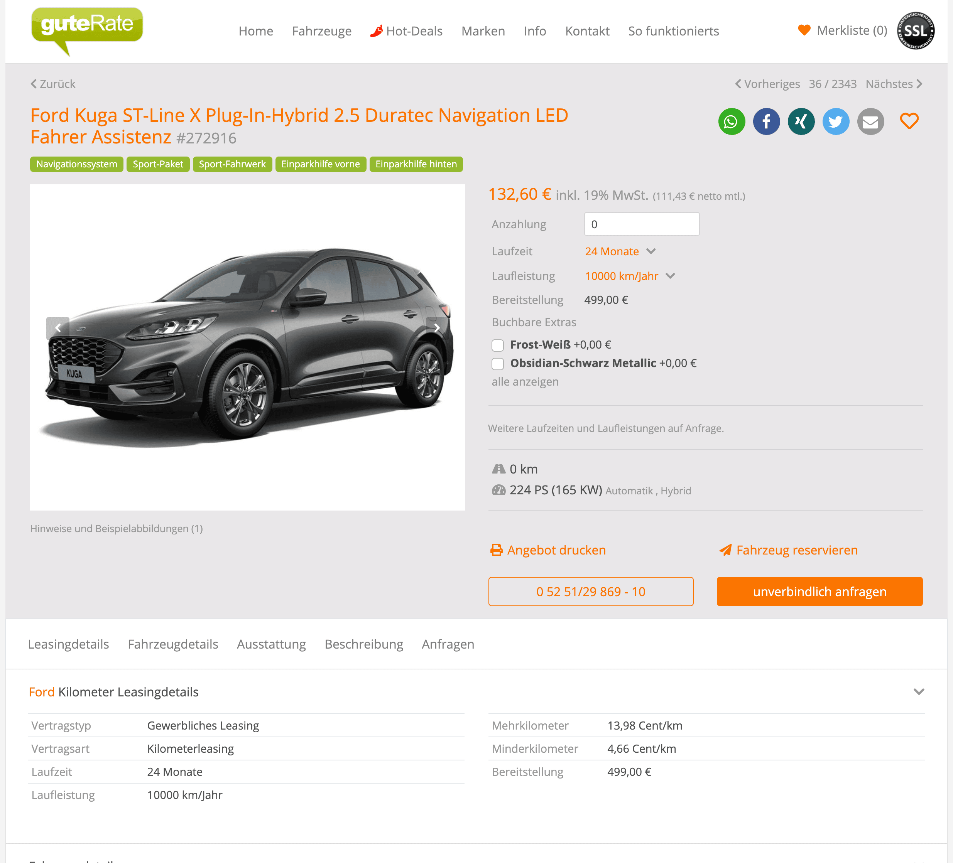Share offer via email envelope icon
The image size is (953, 863).
[870, 121]
